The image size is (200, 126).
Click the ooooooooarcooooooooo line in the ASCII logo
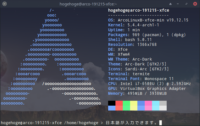pyautogui.click(x=51, y=49)
